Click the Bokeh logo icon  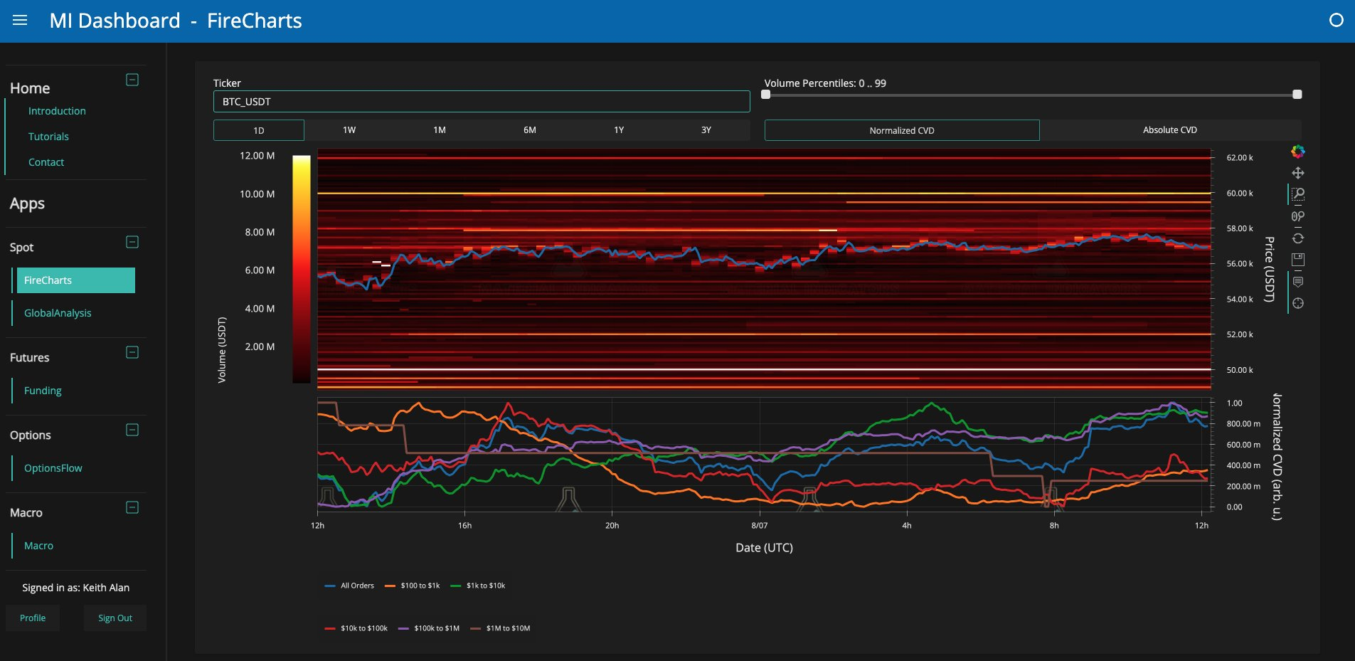(x=1298, y=152)
